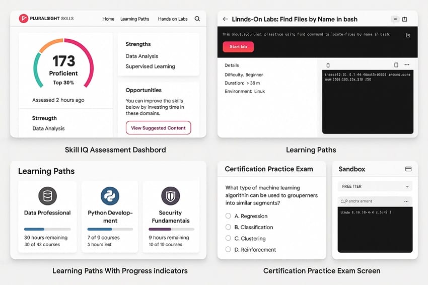The width and height of the screenshot is (428, 285).
Task: Click the Python Development icon
Action: click(110, 196)
